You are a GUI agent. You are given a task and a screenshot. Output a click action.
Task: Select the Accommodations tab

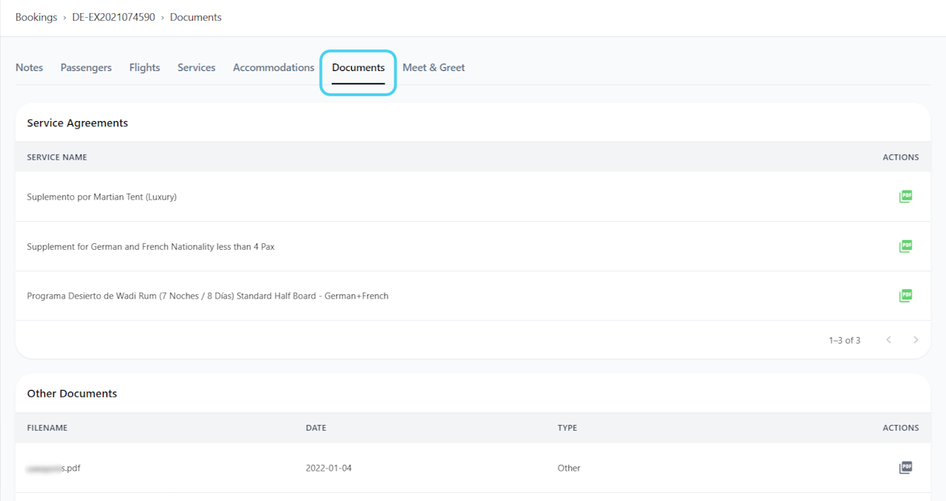pos(273,67)
